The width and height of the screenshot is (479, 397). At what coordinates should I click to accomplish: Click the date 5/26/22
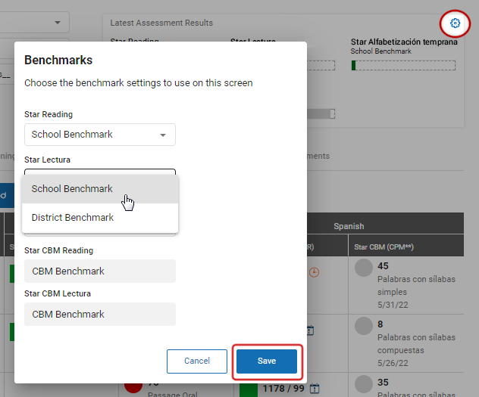click(393, 363)
